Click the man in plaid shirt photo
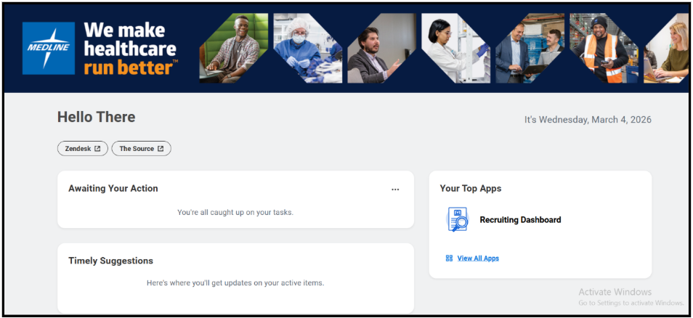Screen dimensions: 693x318 point(234,48)
